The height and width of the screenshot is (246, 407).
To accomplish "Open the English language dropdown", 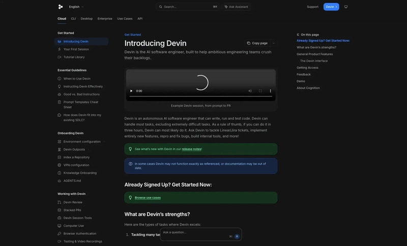I will click(76, 7).
